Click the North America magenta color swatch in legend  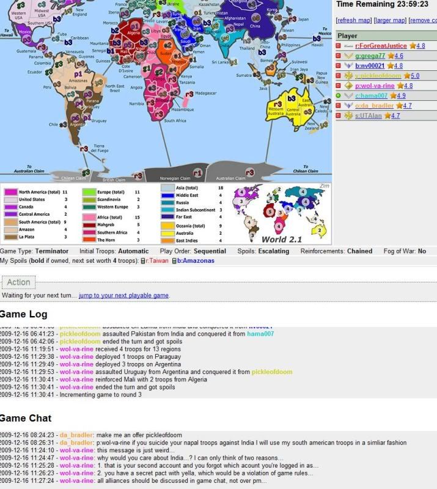10,192
